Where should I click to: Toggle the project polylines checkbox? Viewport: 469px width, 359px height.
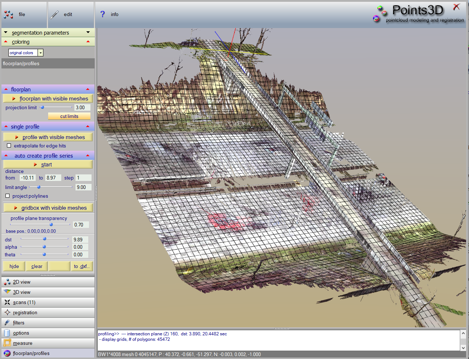click(x=8, y=196)
